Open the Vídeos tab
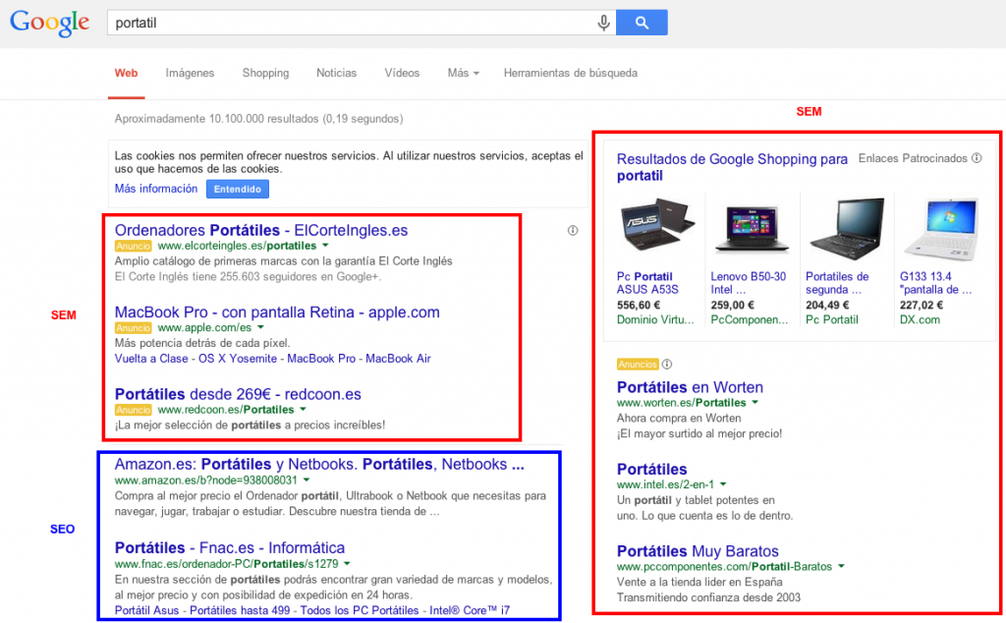The width and height of the screenshot is (1006, 623). coord(402,73)
